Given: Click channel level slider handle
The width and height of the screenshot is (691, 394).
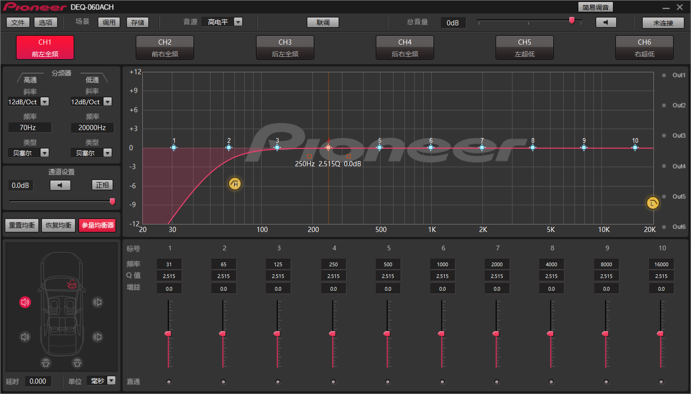Looking at the screenshot, I should [112, 201].
